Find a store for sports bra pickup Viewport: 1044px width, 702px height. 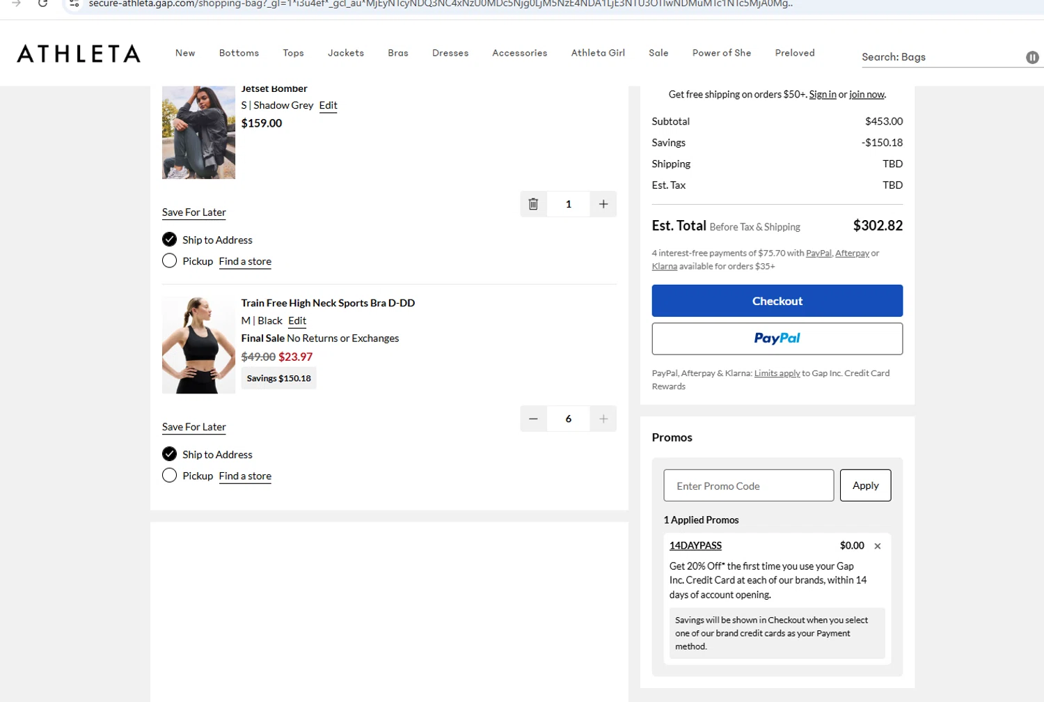point(245,476)
